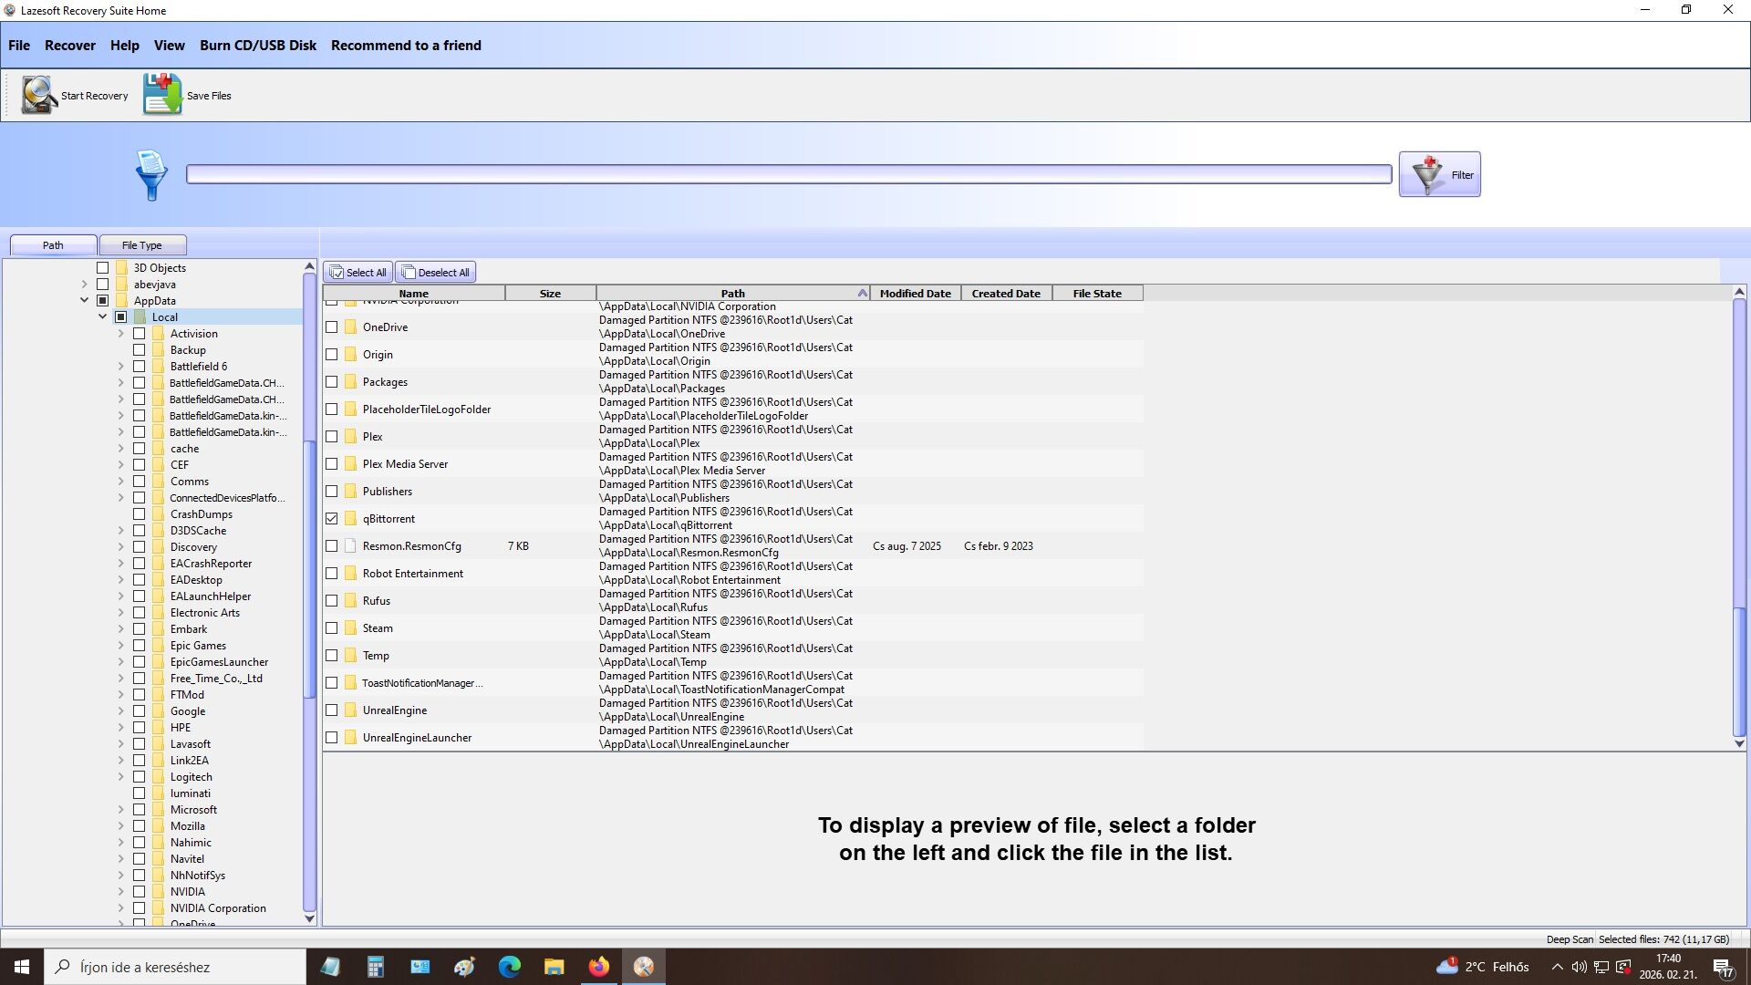Expand the Epic Games tree node
1751x985 pixels.
click(x=120, y=646)
